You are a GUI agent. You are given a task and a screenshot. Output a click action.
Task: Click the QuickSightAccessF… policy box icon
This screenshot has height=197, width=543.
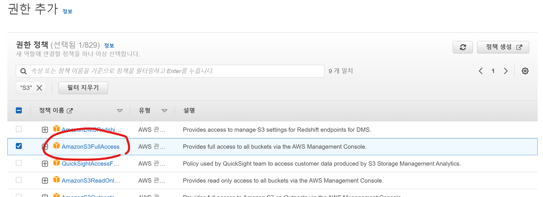pyautogui.click(x=57, y=163)
